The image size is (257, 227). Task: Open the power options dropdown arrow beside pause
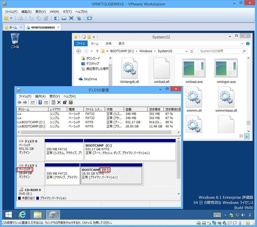pos(11,18)
